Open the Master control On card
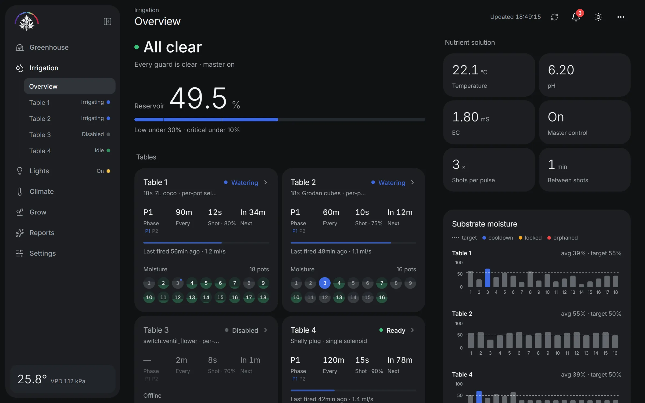 coord(585,122)
